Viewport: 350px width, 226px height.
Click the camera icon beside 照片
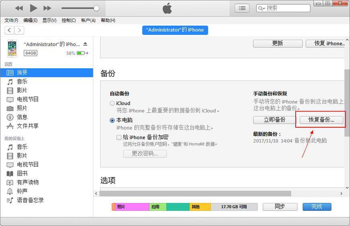pyautogui.click(x=10, y=108)
